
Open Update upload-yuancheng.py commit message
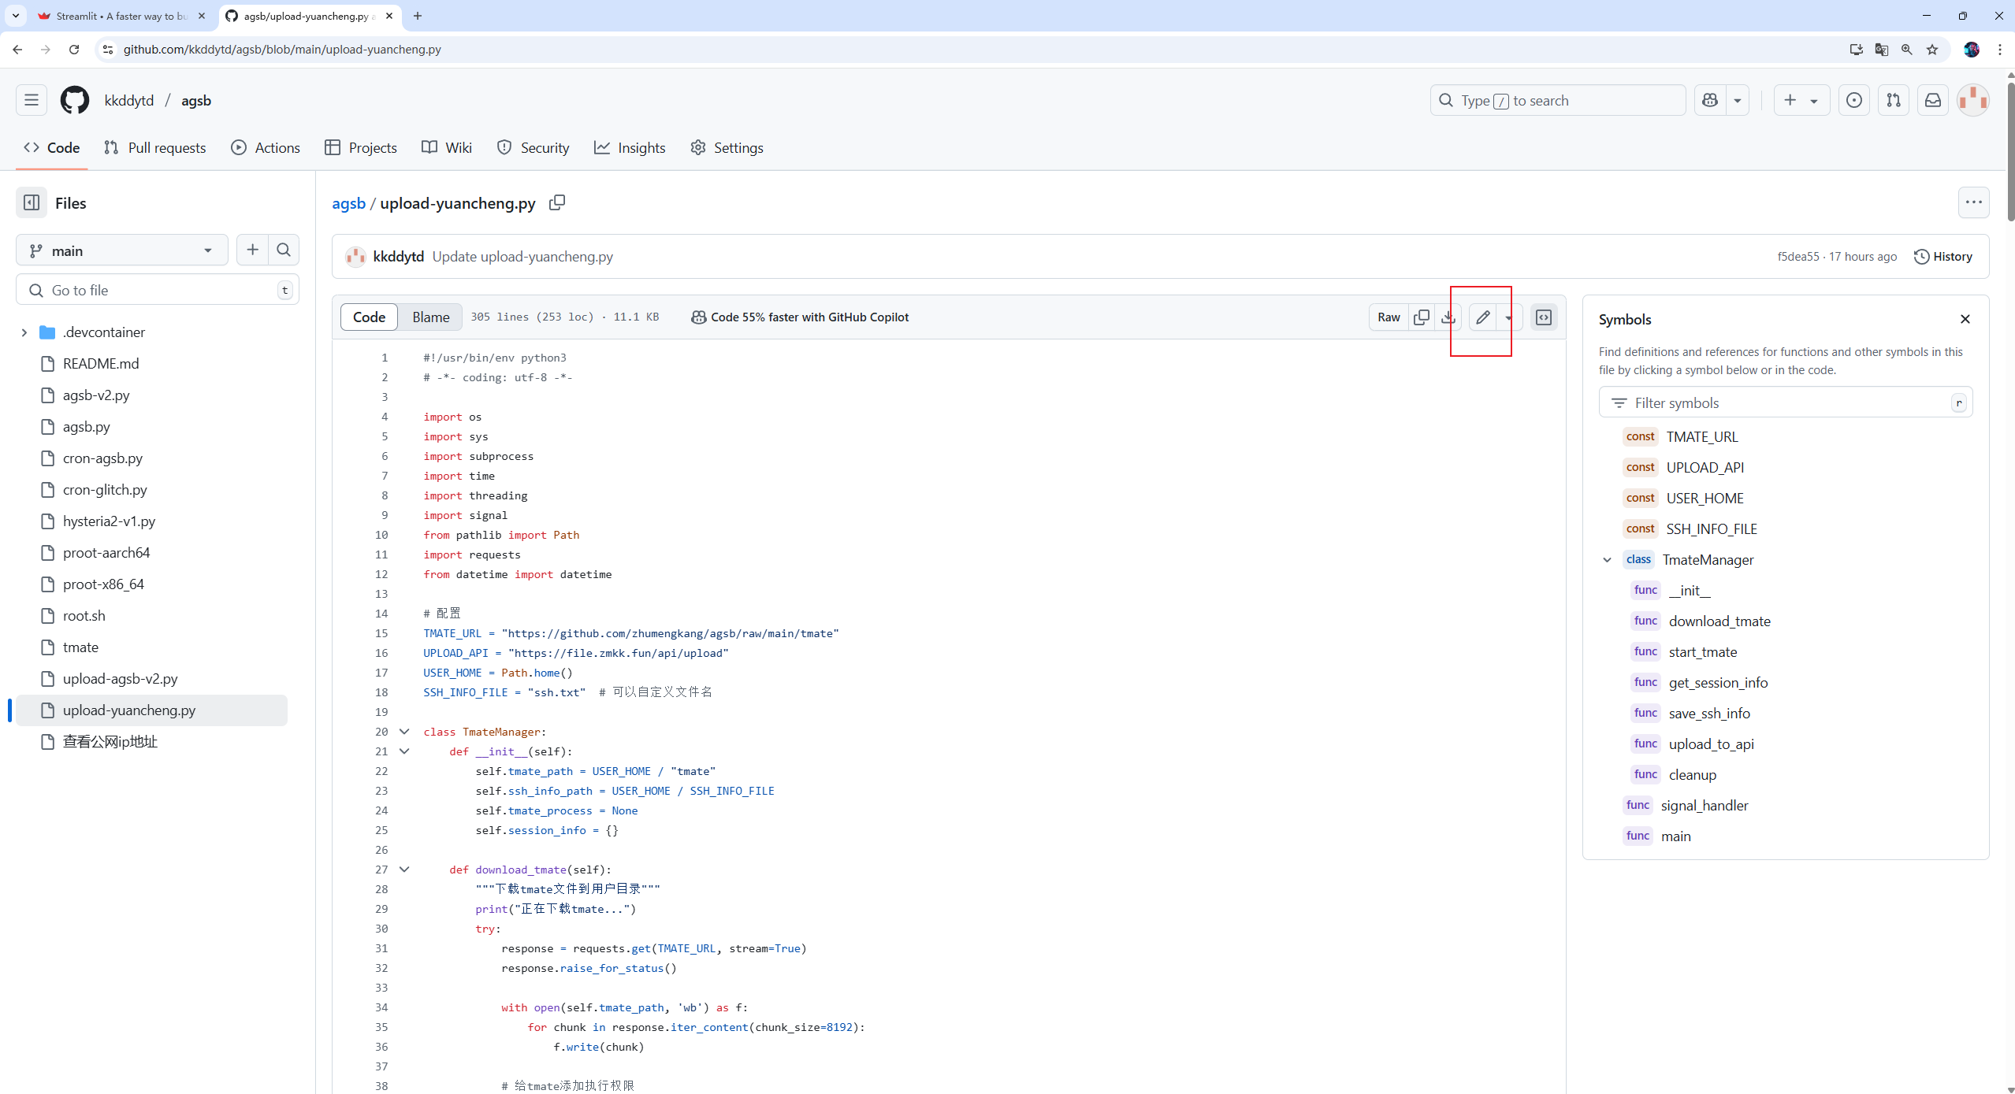point(522,257)
